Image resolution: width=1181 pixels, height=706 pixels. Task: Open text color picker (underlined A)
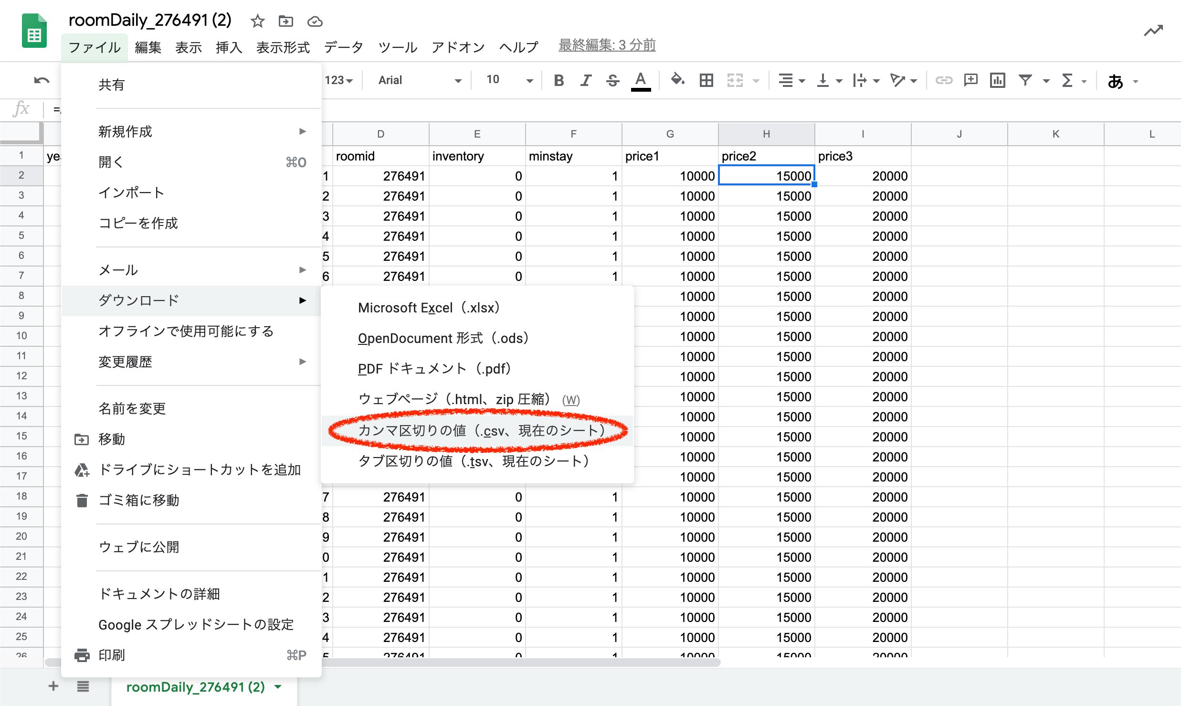click(x=641, y=80)
